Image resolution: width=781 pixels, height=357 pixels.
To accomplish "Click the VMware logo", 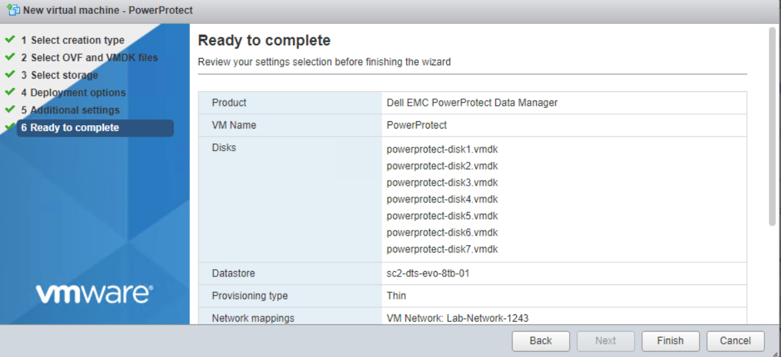I will pyautogui.click(x=95, y=293).
